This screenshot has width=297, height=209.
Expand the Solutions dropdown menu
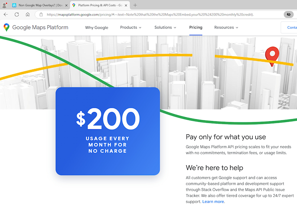tap(165, 27)
